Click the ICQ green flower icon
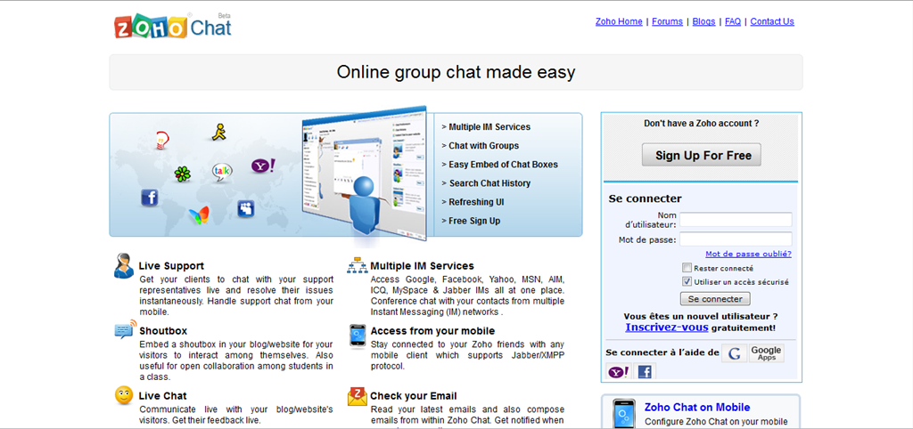913x429 pixels. (182, 174)
